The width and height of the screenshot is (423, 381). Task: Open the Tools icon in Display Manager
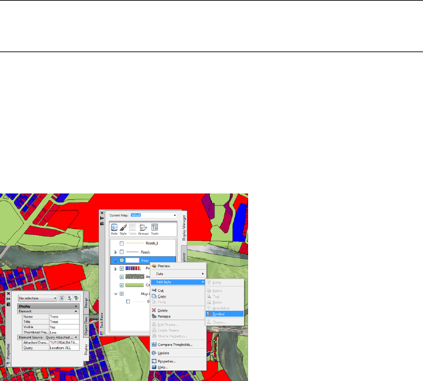click(x=154, y=229)
